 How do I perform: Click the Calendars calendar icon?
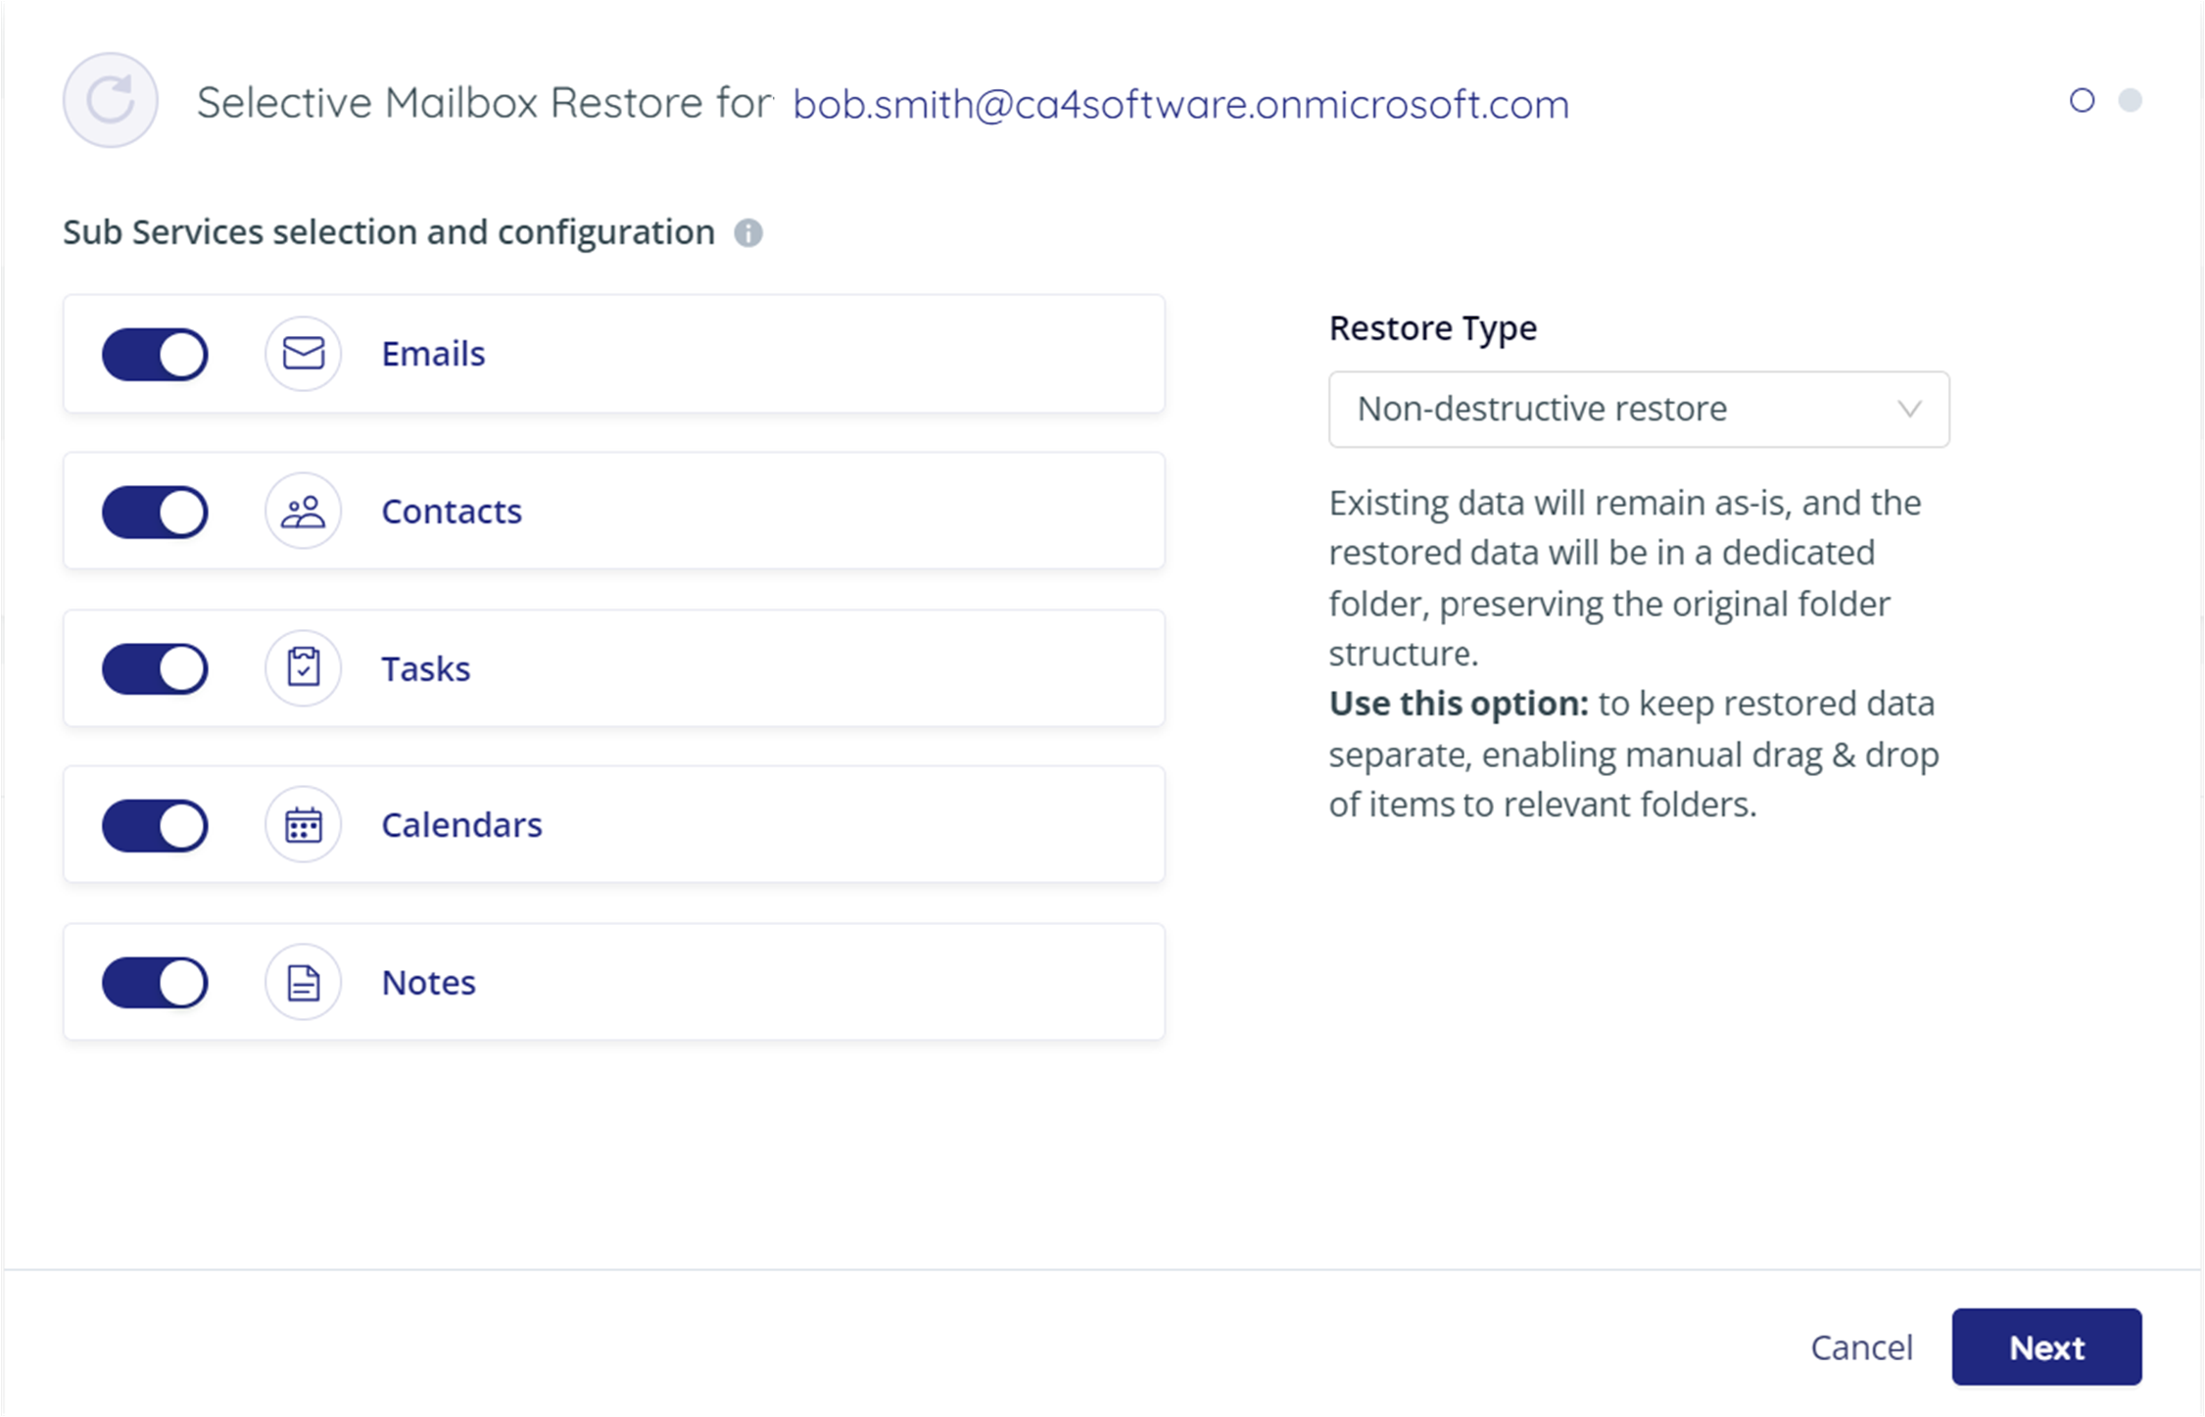tap(303, 824)
